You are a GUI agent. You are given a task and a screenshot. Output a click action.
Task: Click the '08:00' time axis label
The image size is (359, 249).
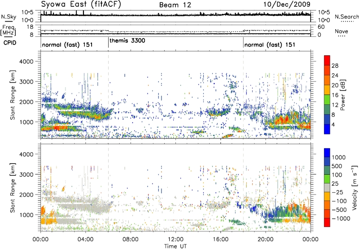pos(131,240)
